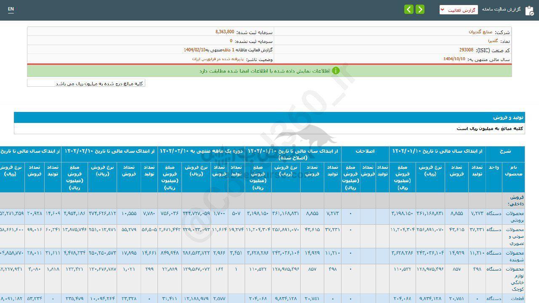Viewport: 539px width, 303px height.
Task: Click registered capital value 8,363,800
Action: tap(224, 32)
